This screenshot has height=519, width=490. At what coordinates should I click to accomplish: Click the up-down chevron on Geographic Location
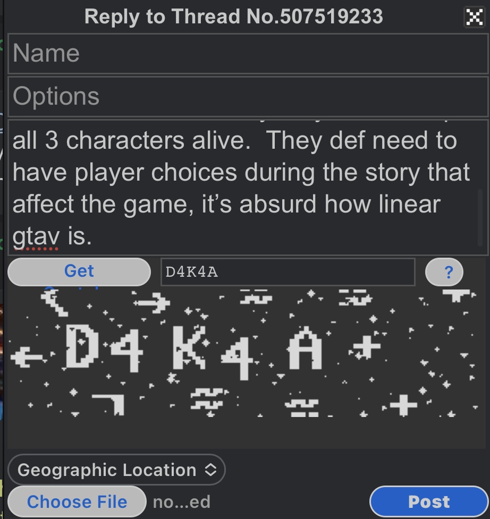tap(210, 470)
